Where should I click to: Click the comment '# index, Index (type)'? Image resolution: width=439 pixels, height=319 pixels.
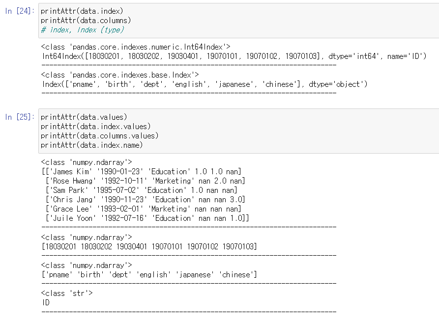click(82, 30)
